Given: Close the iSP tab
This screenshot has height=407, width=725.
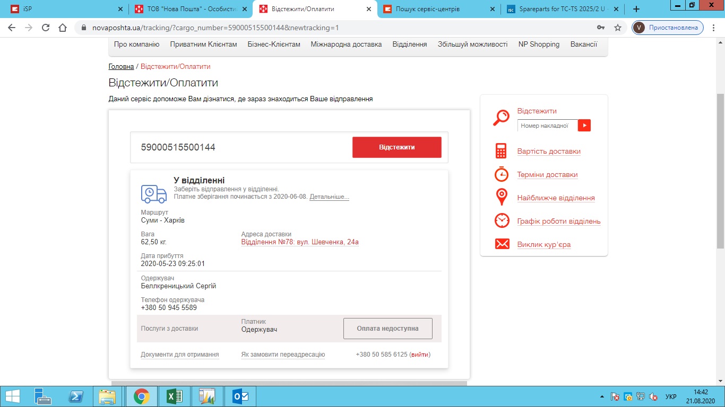Looking at the screenshot, I should click(120, 9).
